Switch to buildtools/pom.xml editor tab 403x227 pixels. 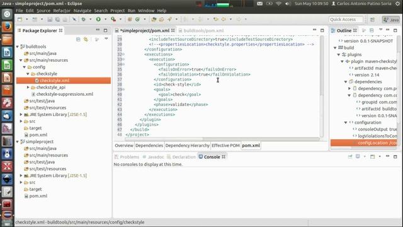coord(201,31)
